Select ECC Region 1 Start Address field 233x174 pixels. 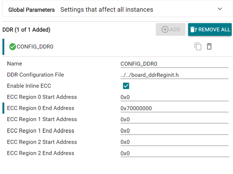point(169,120)
